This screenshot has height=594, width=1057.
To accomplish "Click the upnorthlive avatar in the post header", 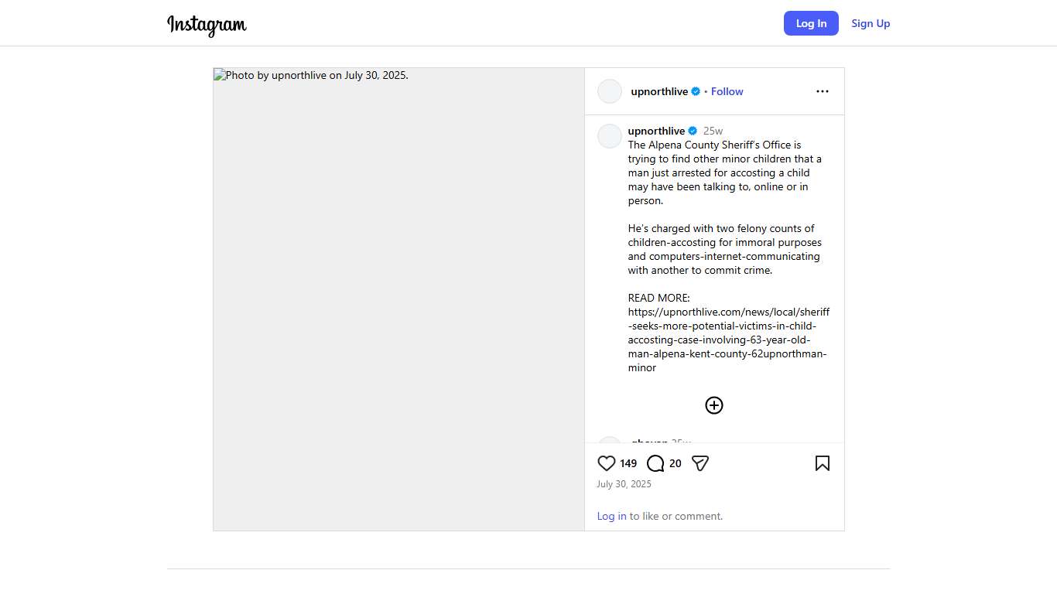I will point(610,91).
